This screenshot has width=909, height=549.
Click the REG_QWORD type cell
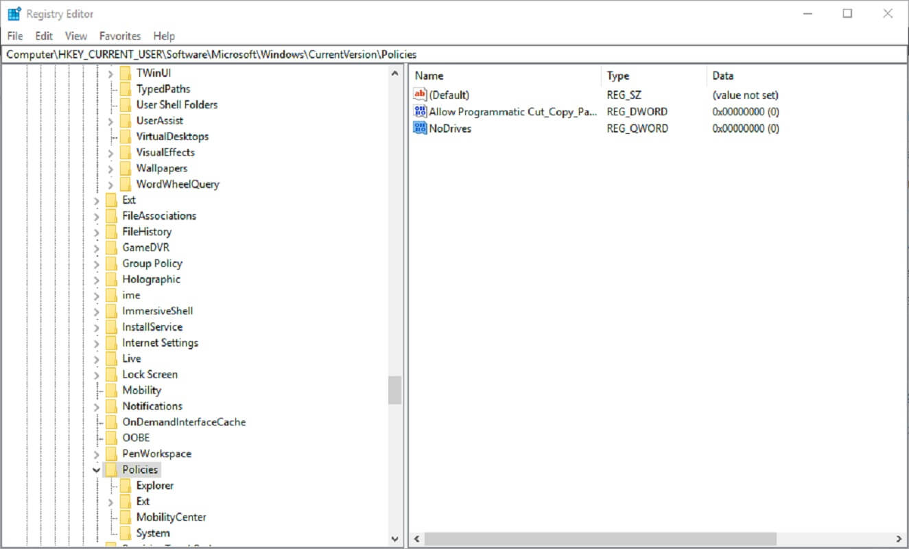click(637, 128)
